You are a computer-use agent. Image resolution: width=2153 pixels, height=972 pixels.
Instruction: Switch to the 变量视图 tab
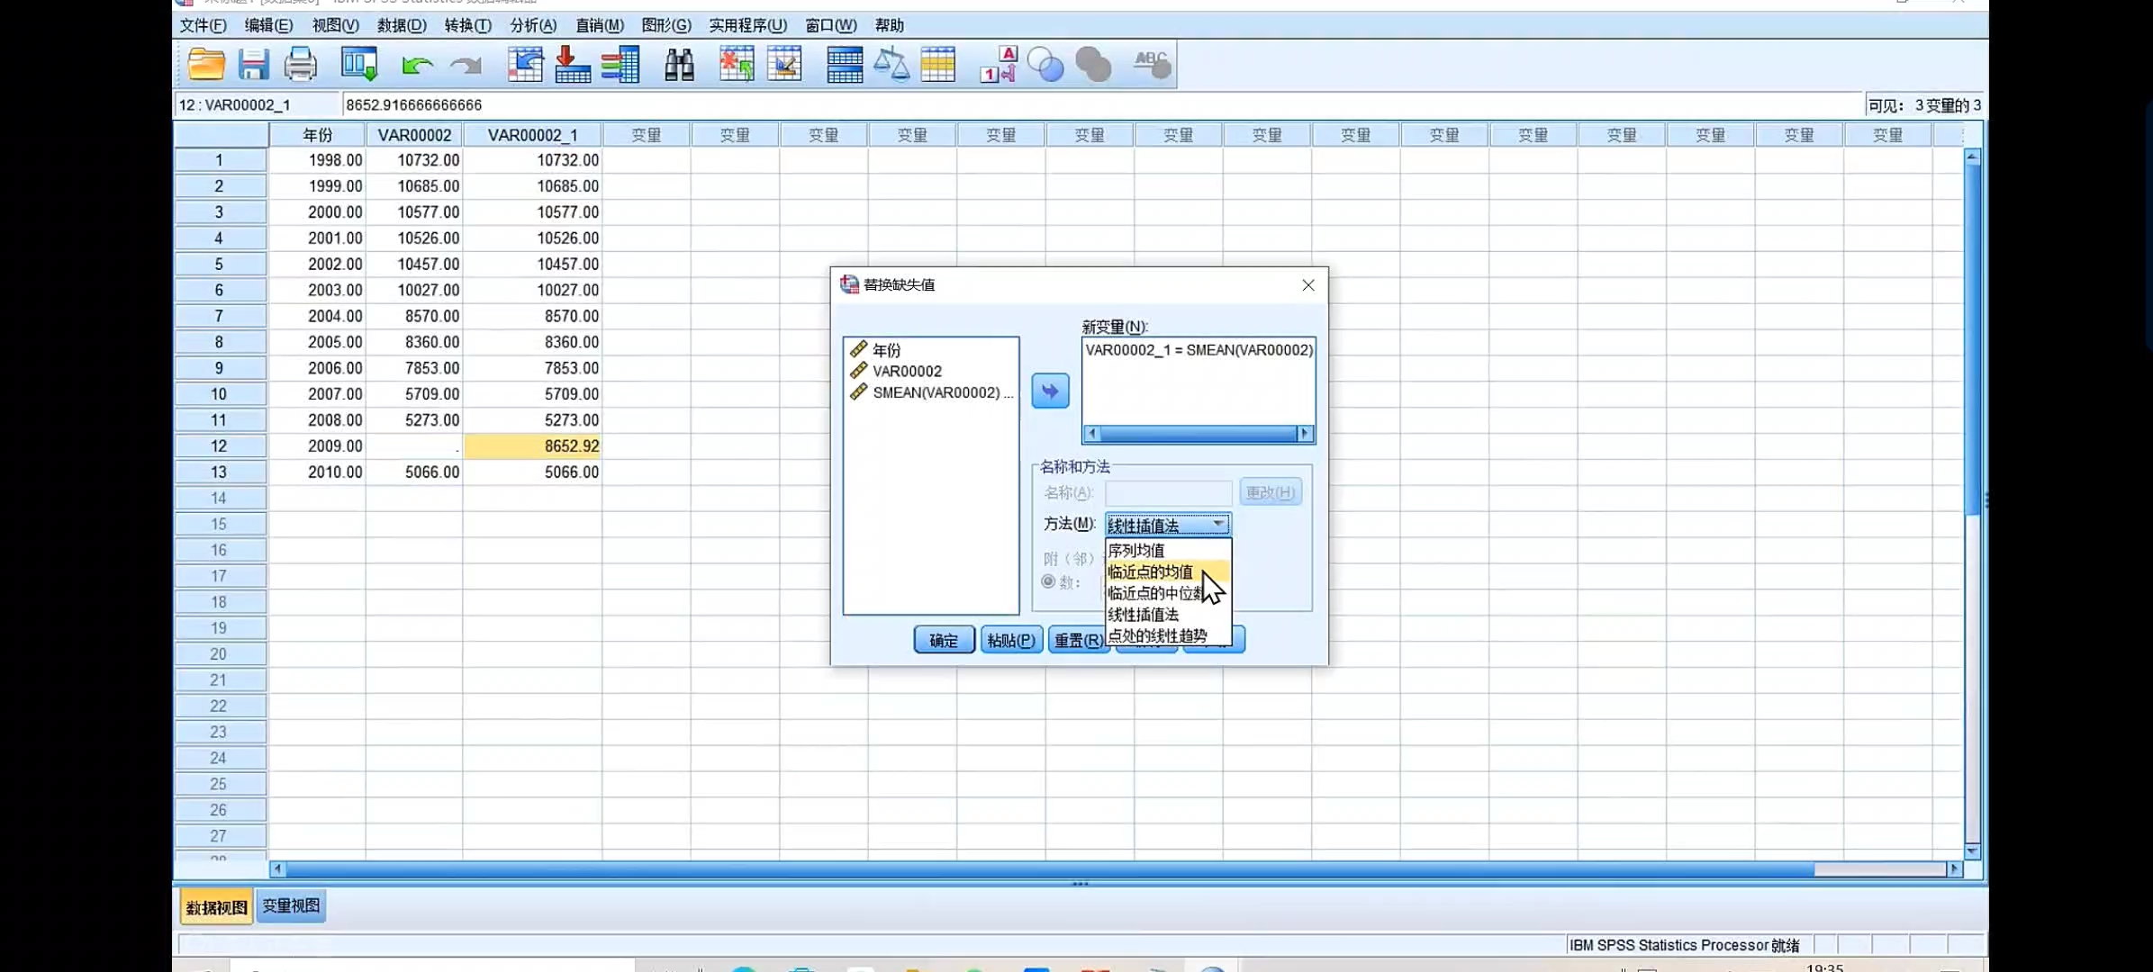[291, 905]
